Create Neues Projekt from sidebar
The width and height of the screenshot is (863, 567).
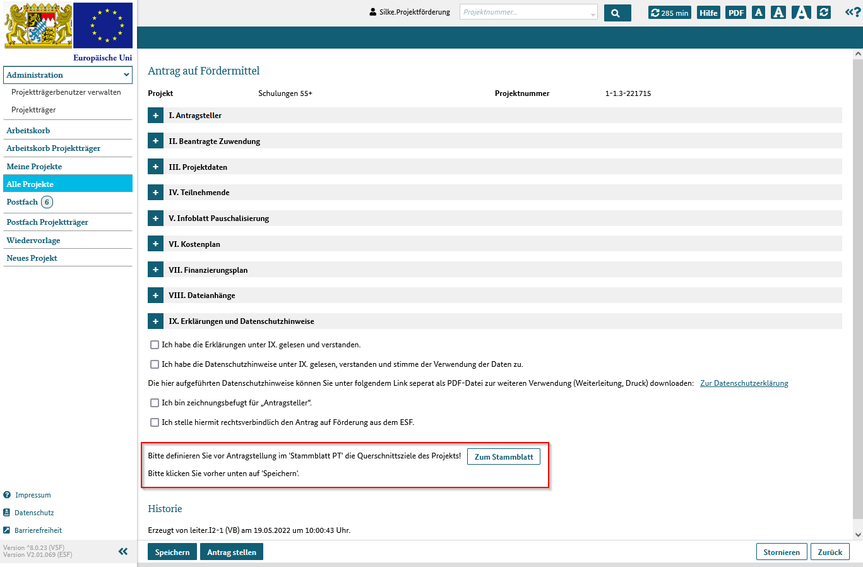pyautogui.click(x=32, y=258)
